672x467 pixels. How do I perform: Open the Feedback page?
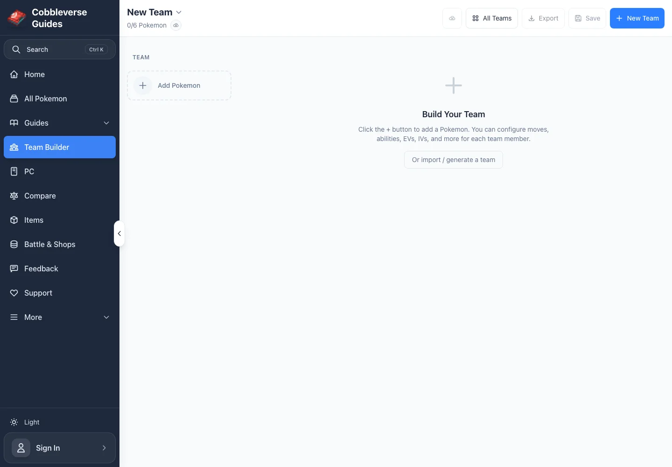[60, 269]
